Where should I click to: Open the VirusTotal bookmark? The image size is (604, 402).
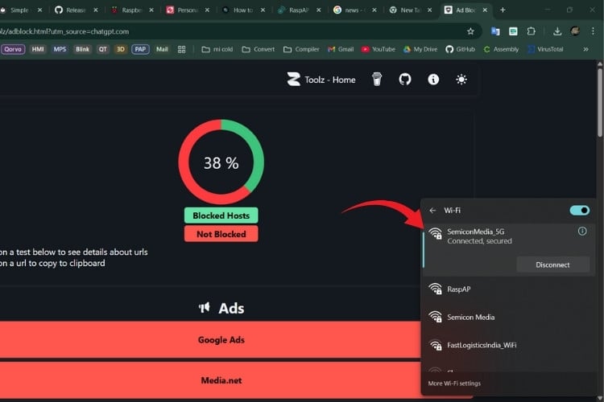(545, 49)
